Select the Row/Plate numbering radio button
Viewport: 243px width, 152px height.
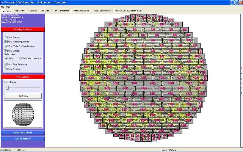click(x=6, y=46)
